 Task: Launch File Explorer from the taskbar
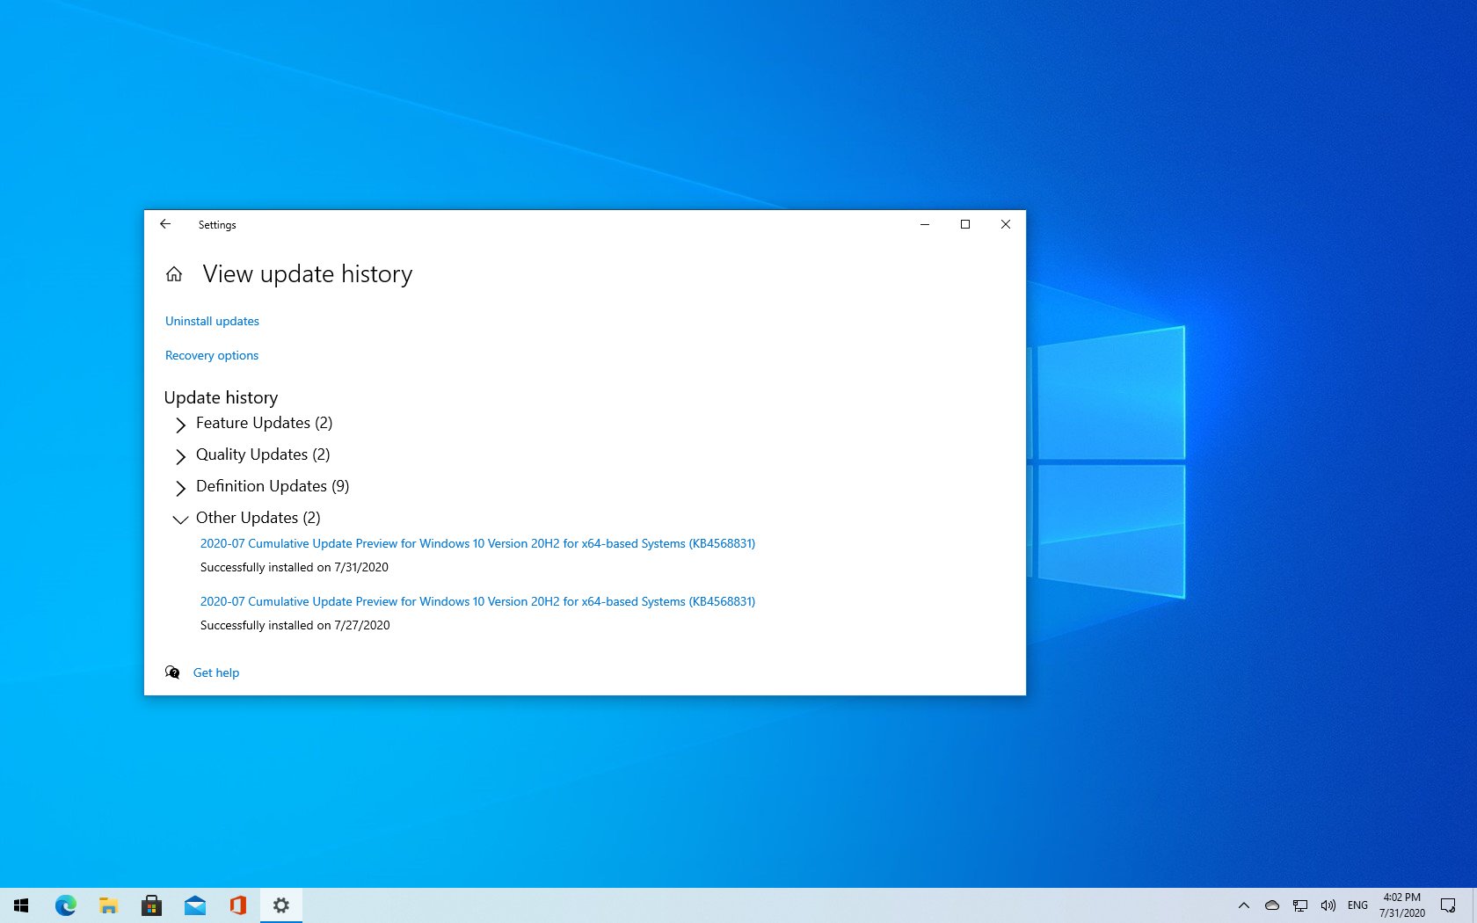click(109, 905)
